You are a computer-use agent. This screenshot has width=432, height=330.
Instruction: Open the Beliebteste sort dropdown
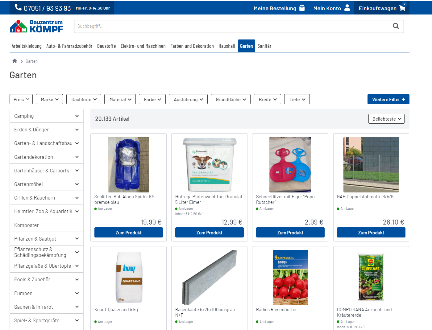(386, 119)
